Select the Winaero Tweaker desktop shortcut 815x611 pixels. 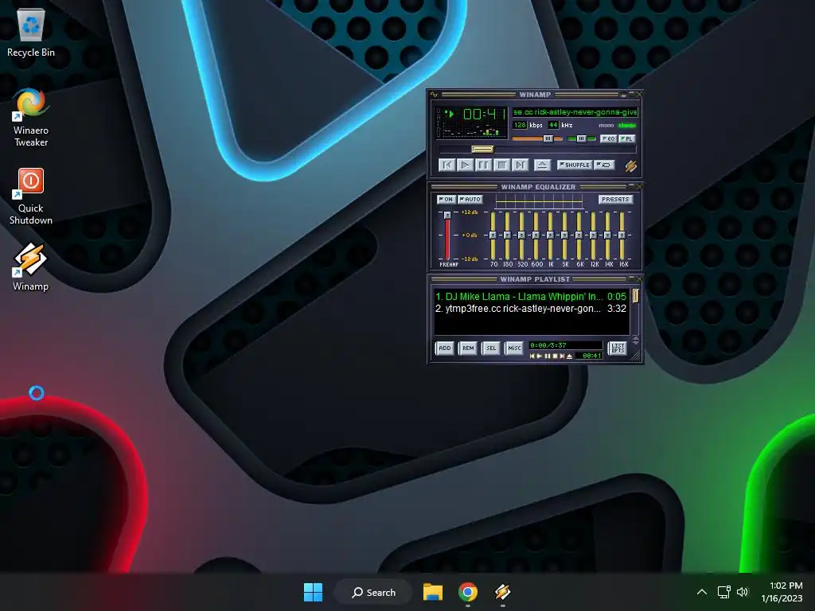(x=31, y=118)
